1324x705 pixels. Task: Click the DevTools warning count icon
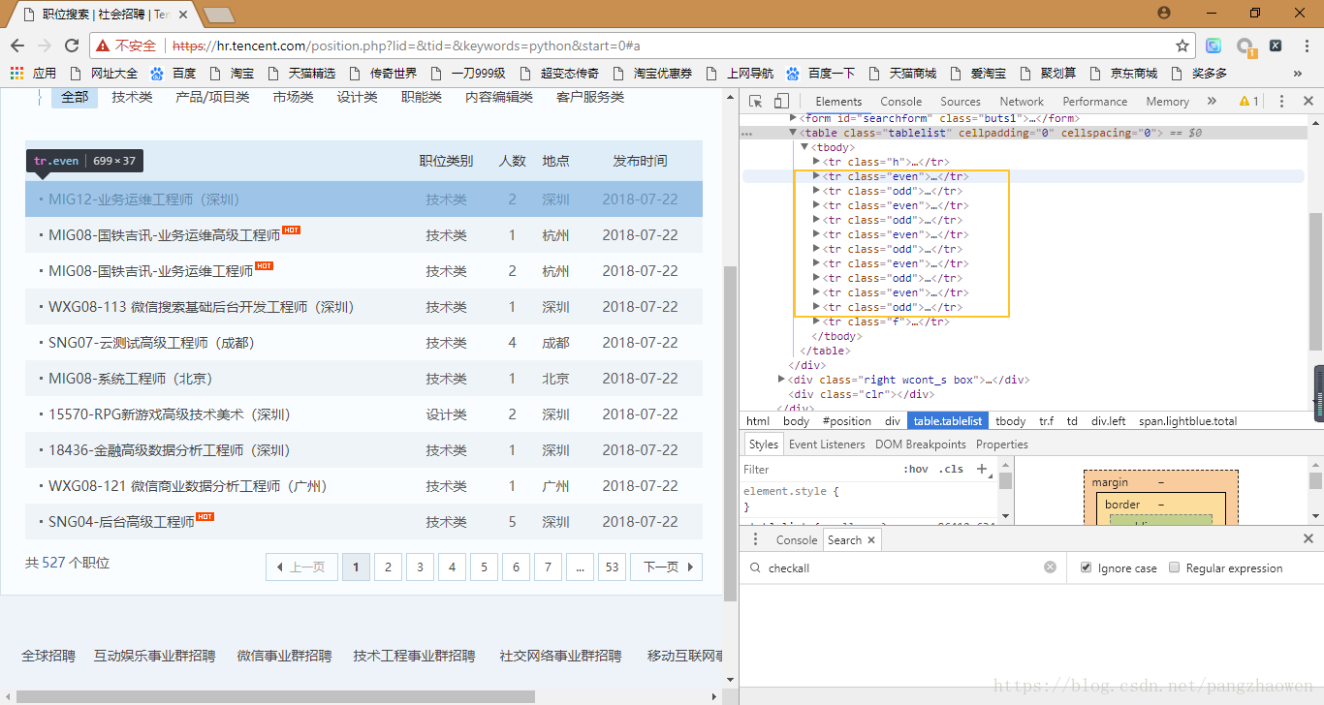click(x=1249, y=101)
